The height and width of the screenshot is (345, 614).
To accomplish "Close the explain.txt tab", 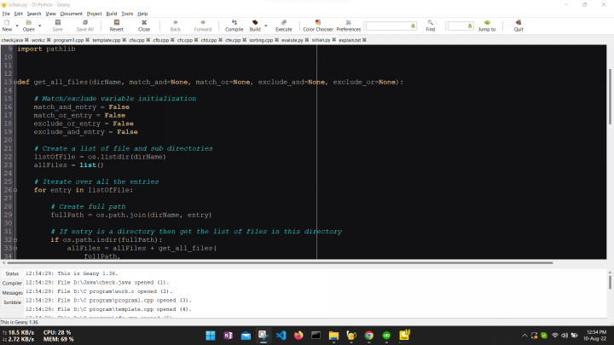I will click(x=365, y=40).
